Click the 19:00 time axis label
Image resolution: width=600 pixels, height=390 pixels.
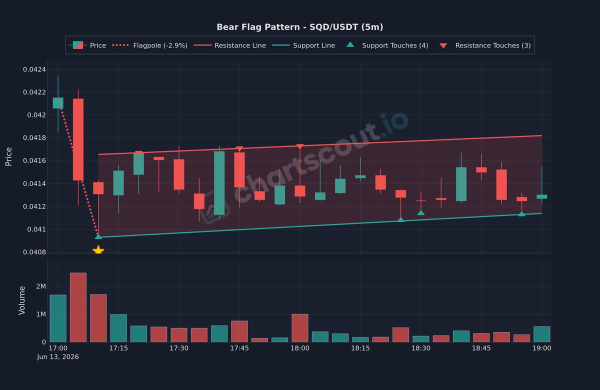pos(542,348)
